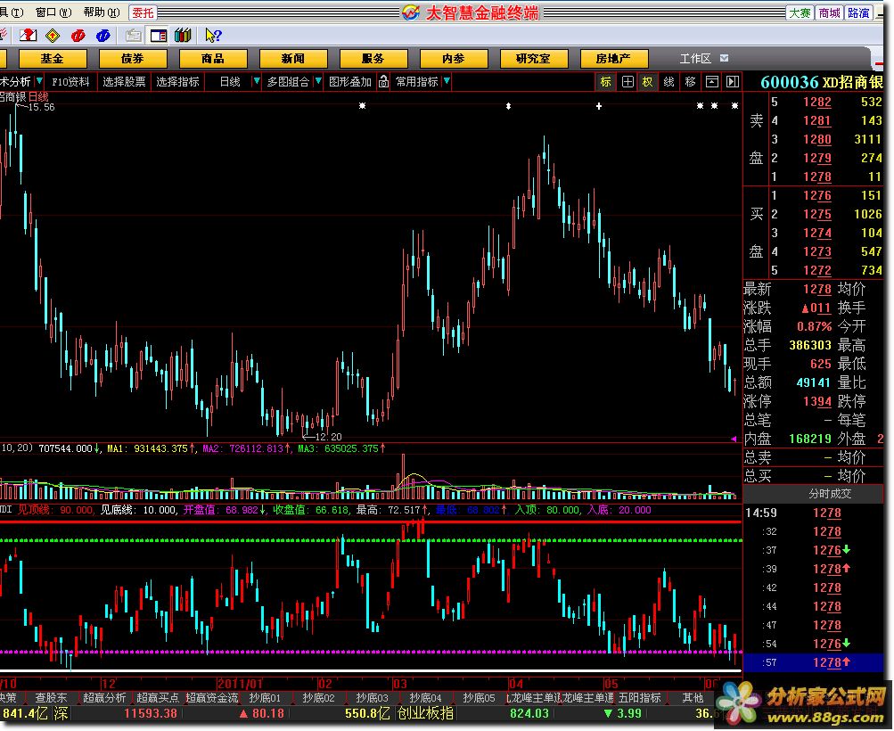Screen dimensions: 894x731
Task: Click the 商城 link at top right
Action: pyautogui.click(x=830, y=12)
